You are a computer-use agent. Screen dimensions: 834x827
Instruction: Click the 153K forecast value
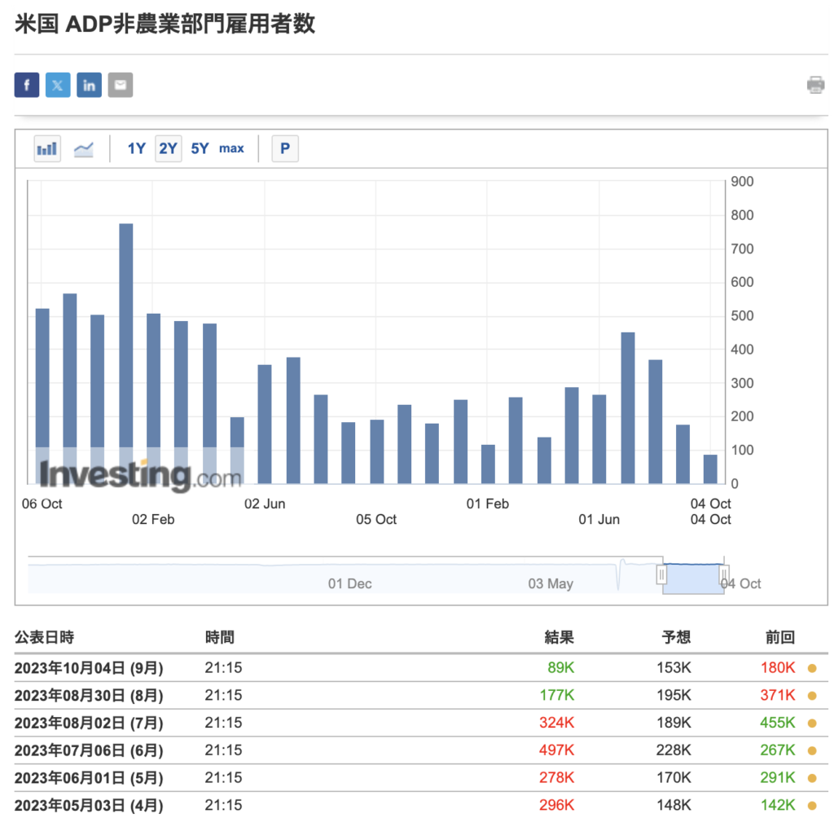(x=674, y=668)
